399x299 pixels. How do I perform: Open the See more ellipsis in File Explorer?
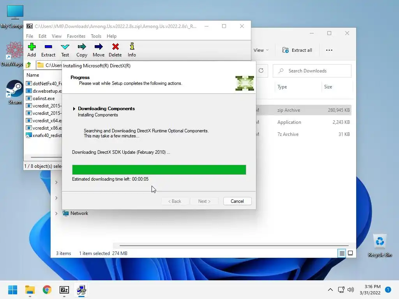click(329, 50)
